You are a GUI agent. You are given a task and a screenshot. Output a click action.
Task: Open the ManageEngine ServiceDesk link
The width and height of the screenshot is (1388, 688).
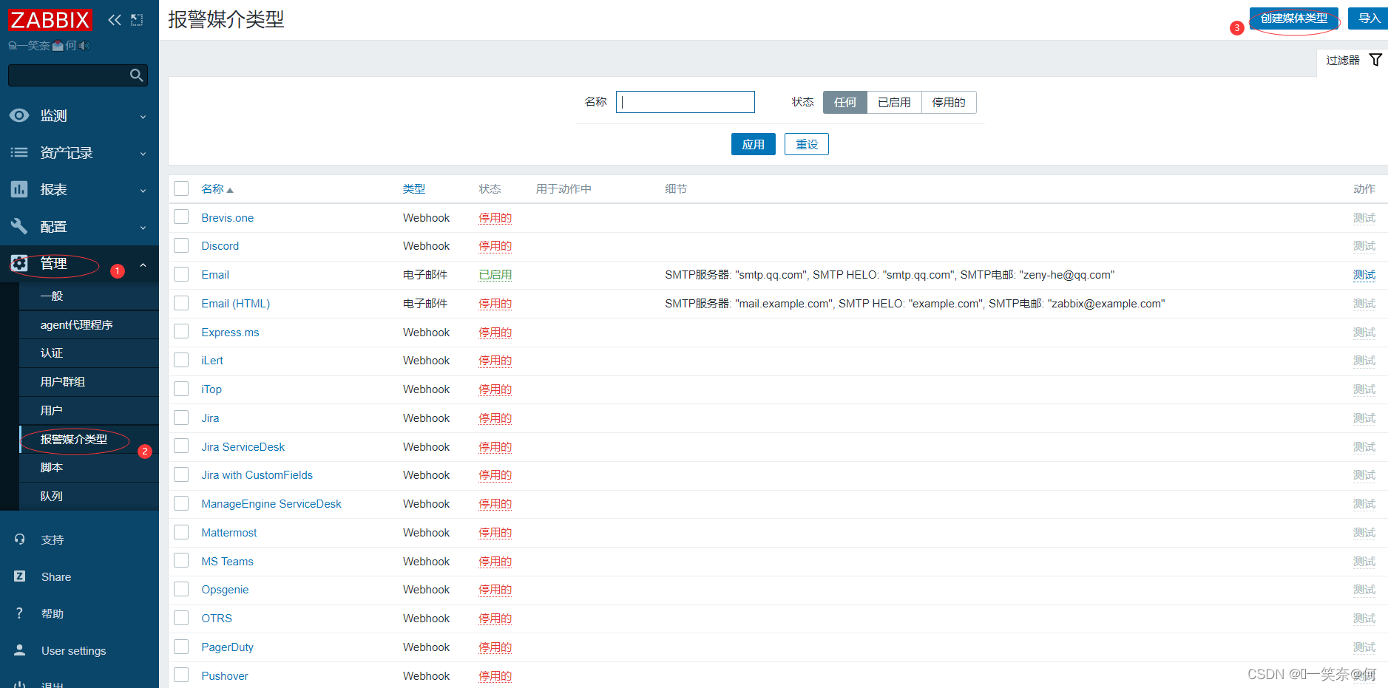tap(271, 504)
